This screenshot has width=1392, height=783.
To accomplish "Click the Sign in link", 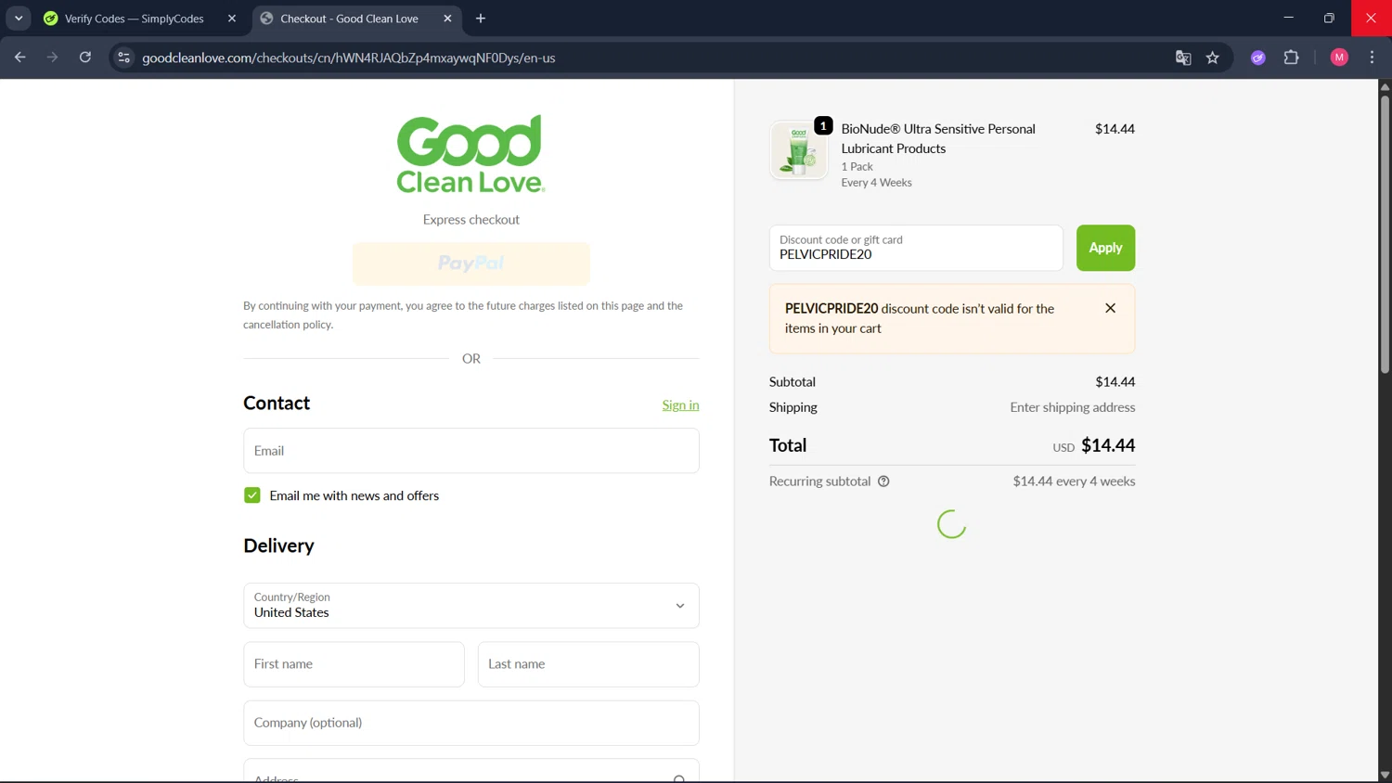I will click(680, 405).
